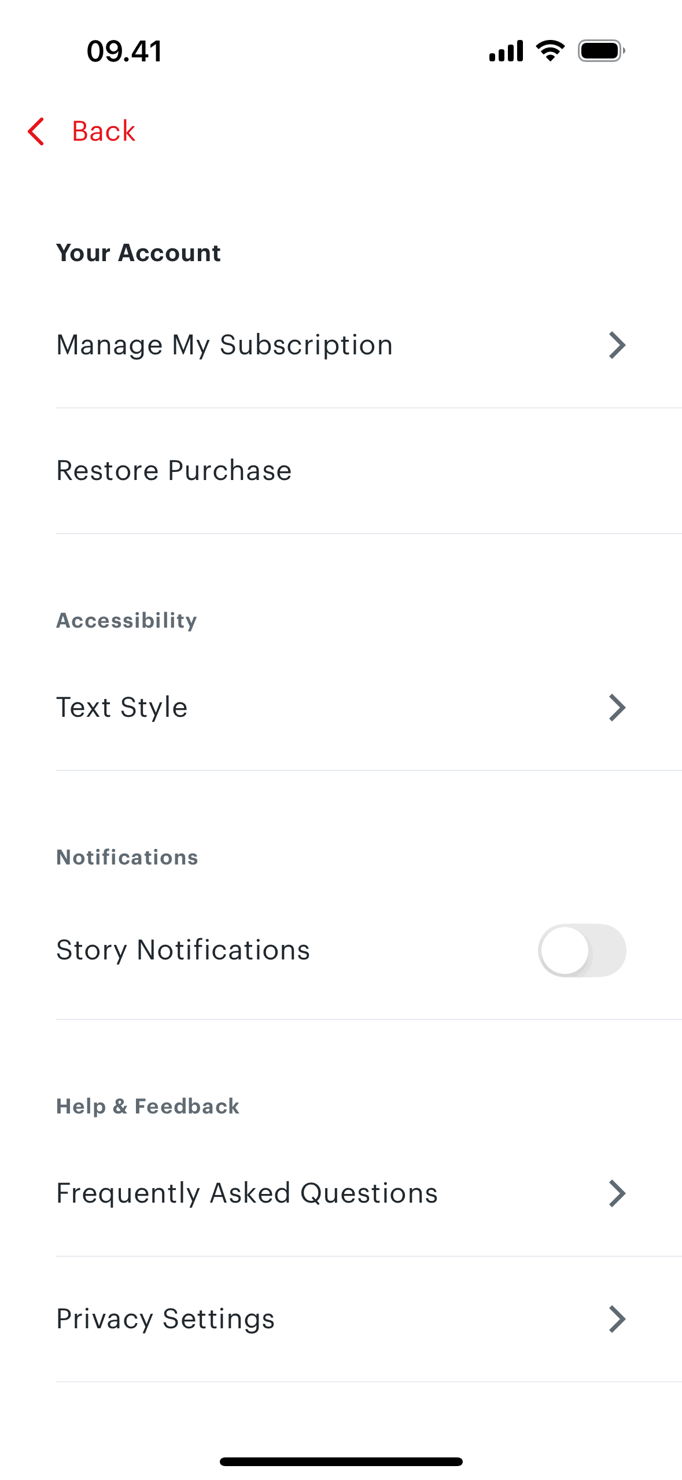Open Privacy Settings
682x1480 pixels.
tap(165, 1319)
